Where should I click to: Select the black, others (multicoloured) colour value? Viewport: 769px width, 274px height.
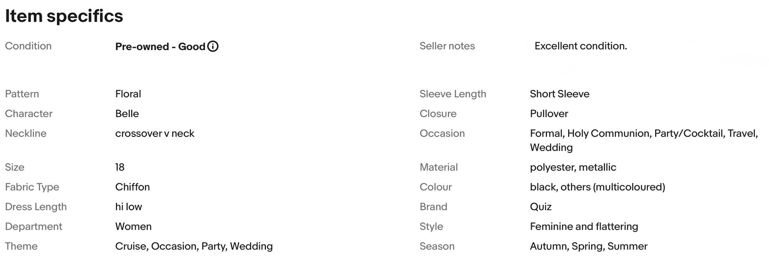[x=597, y=187]
